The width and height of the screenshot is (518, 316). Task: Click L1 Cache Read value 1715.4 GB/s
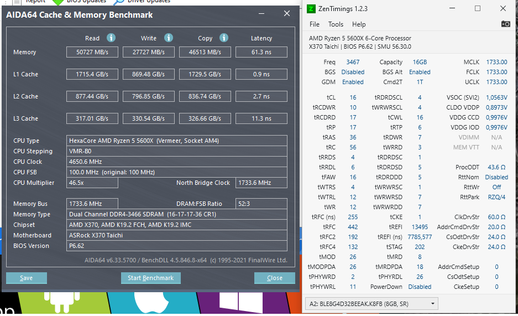(x=92, y=74)
